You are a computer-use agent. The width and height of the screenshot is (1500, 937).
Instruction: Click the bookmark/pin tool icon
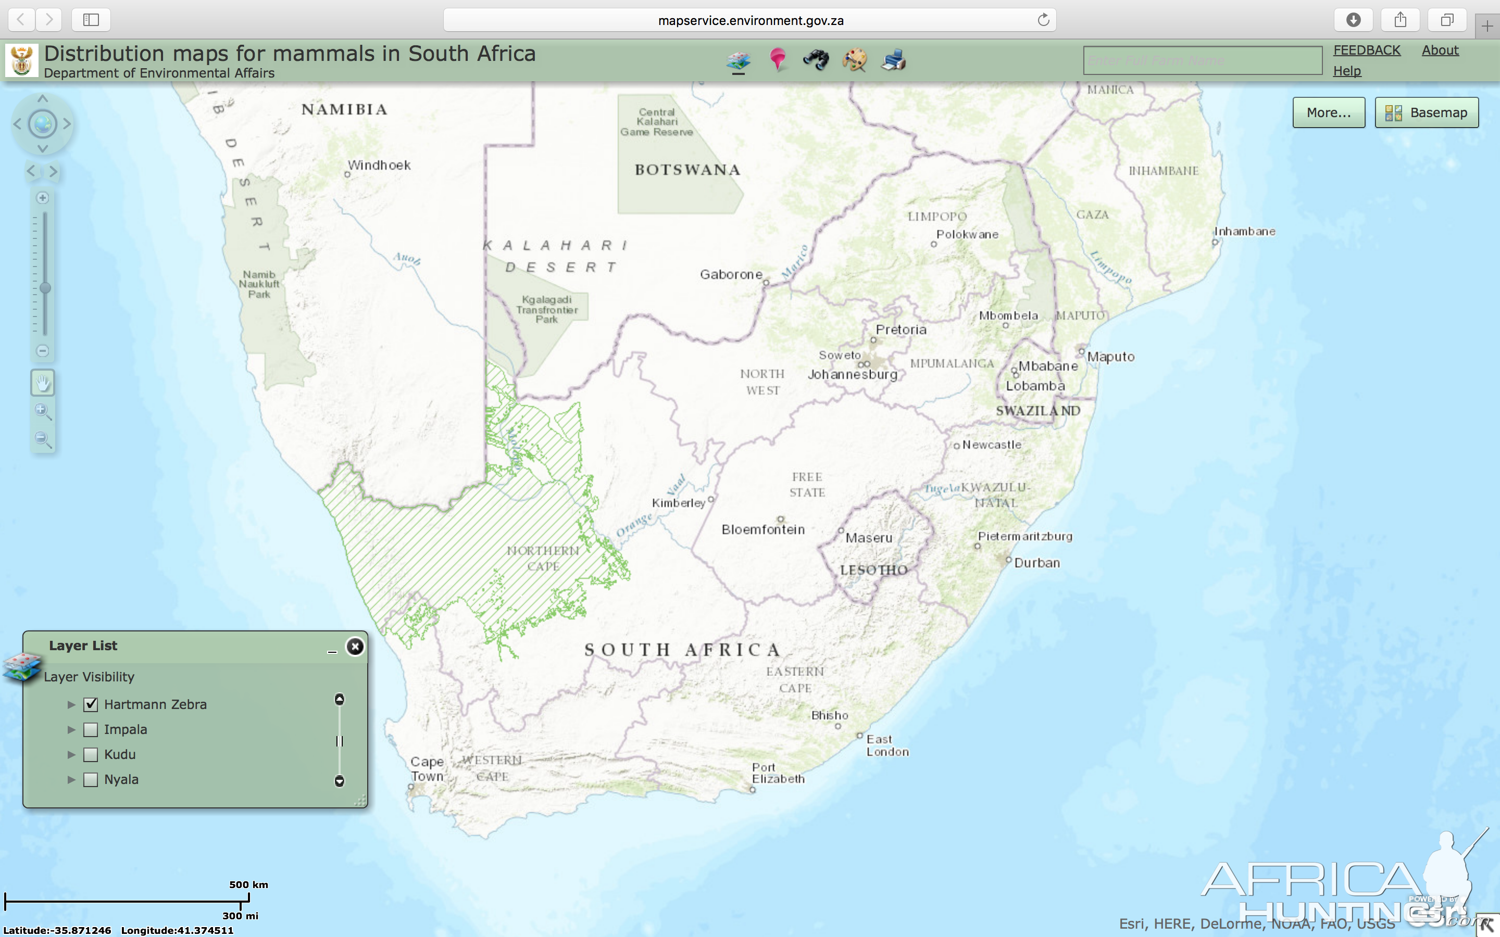coord(778,60)
